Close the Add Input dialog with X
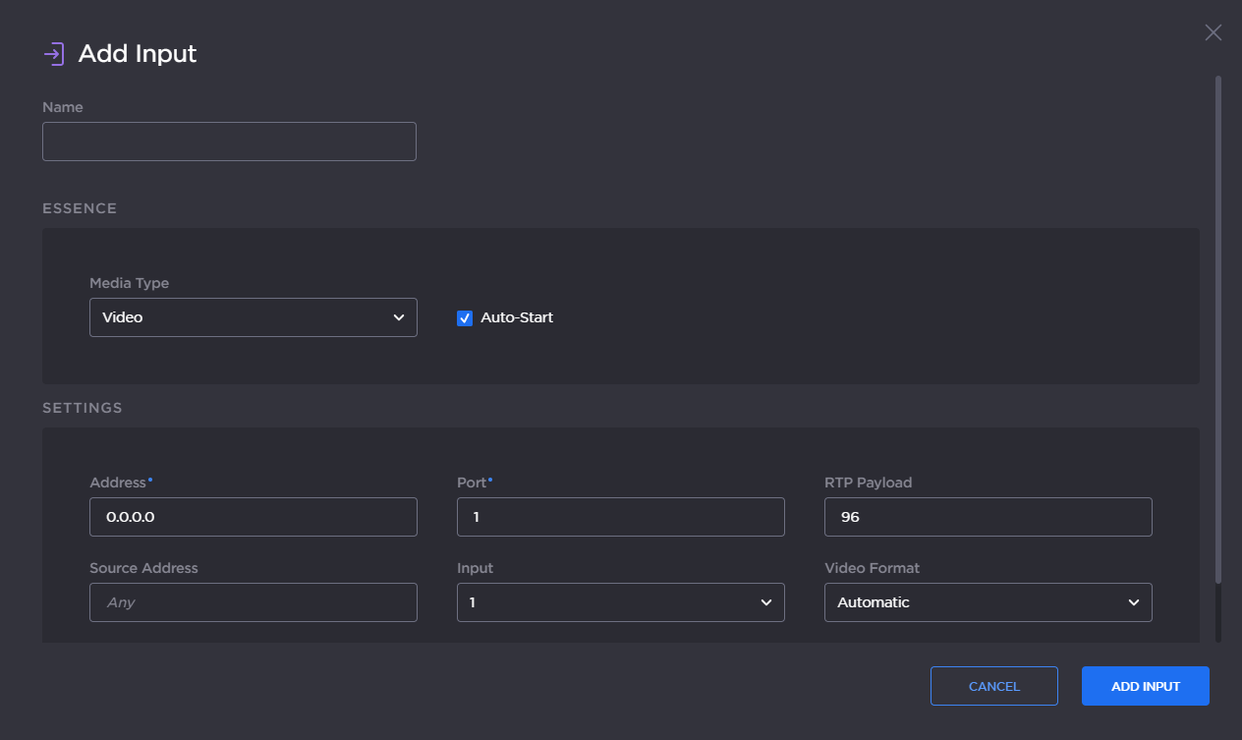Image resolution: width=1242 pixels, height=740 pixels. click(x=1213, y=32)
